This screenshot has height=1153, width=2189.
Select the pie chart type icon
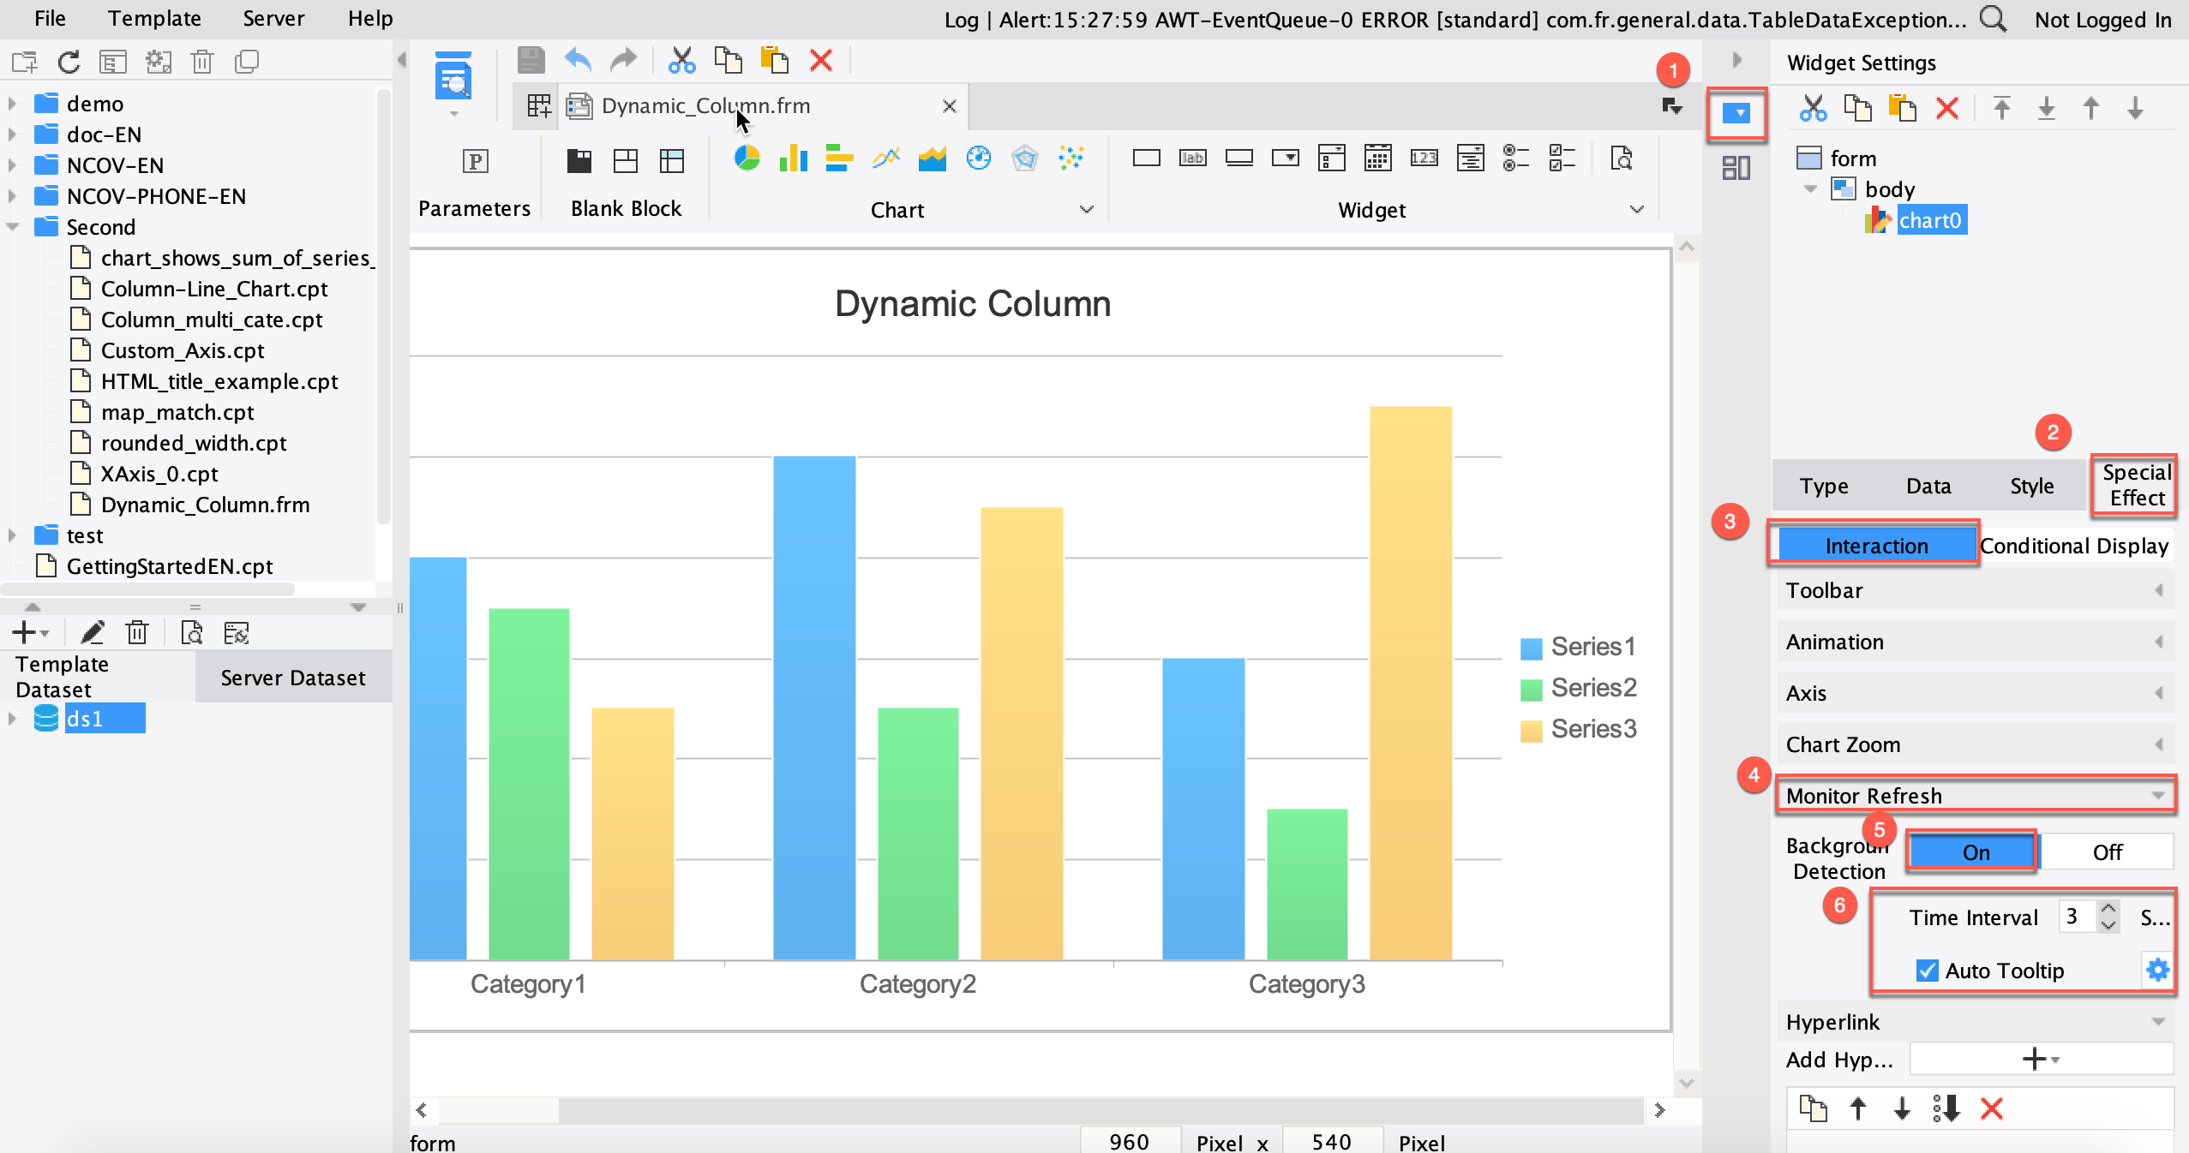click(747, 158)
